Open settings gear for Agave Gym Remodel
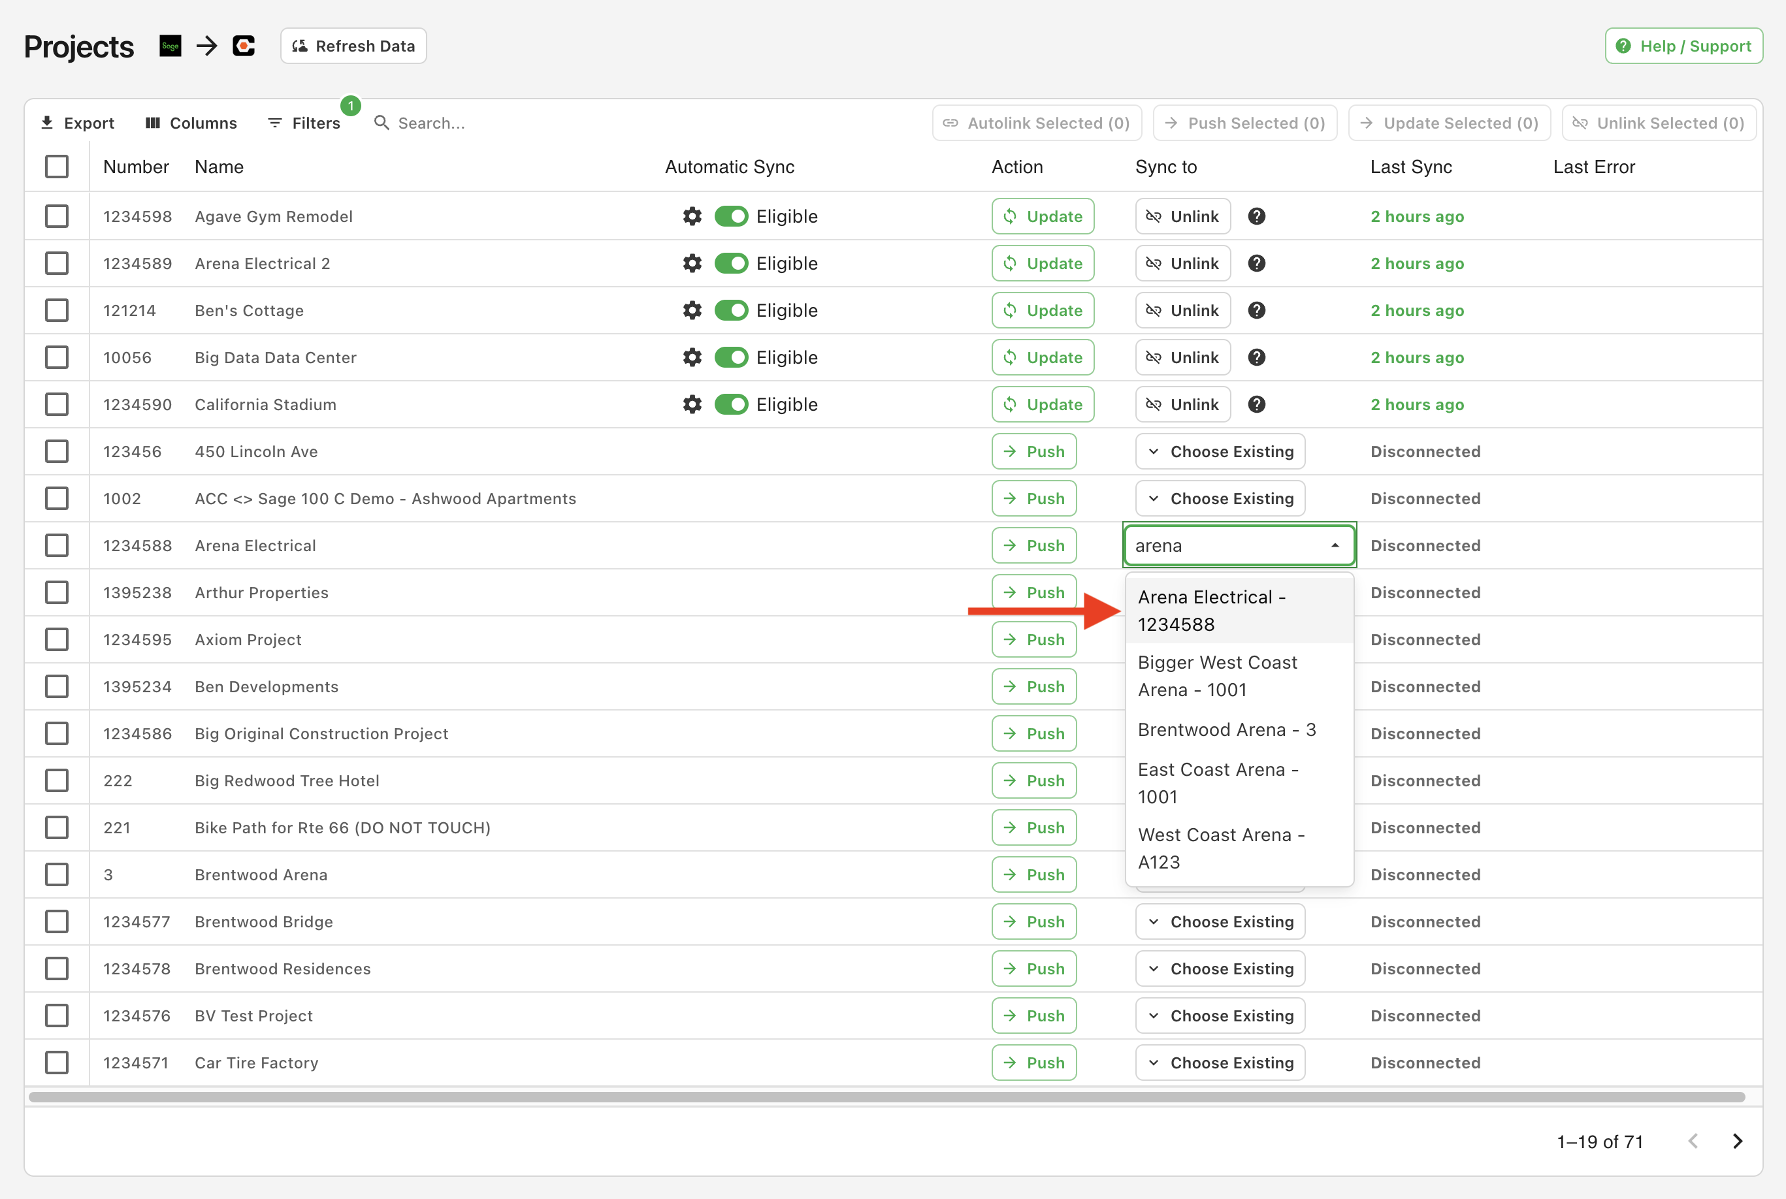 (692, 216)
